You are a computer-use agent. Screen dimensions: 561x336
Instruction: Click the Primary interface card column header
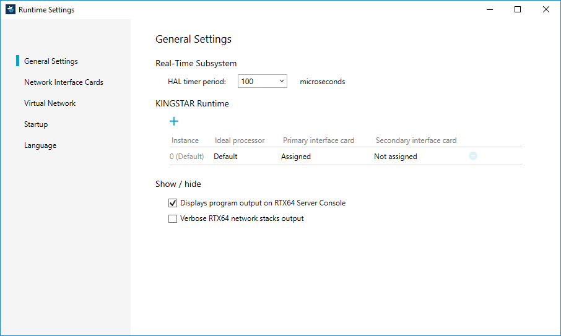click(318, 140)
